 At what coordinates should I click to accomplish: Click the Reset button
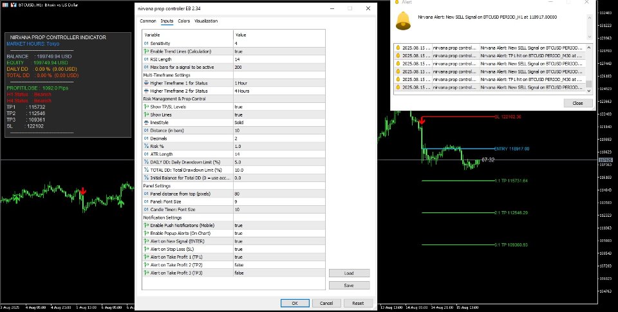358,303
